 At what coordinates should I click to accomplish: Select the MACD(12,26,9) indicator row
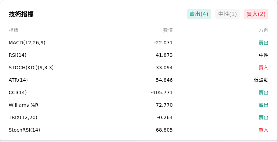138,43
